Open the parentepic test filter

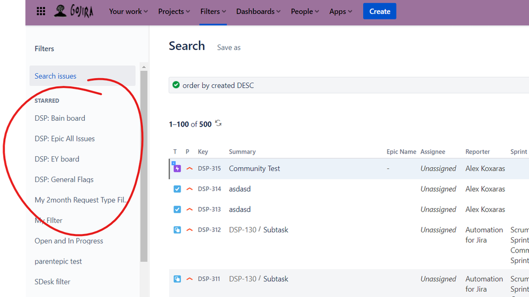[x=58, y=262]
